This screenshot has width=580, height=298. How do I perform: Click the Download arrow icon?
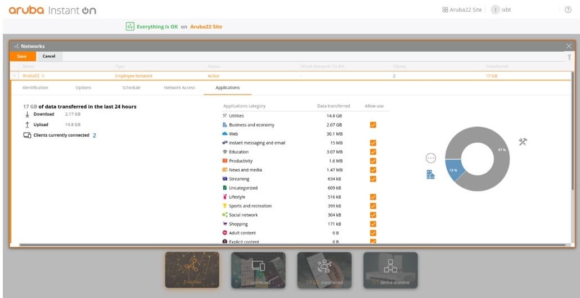pyautogui.click(x=27, y=114)
